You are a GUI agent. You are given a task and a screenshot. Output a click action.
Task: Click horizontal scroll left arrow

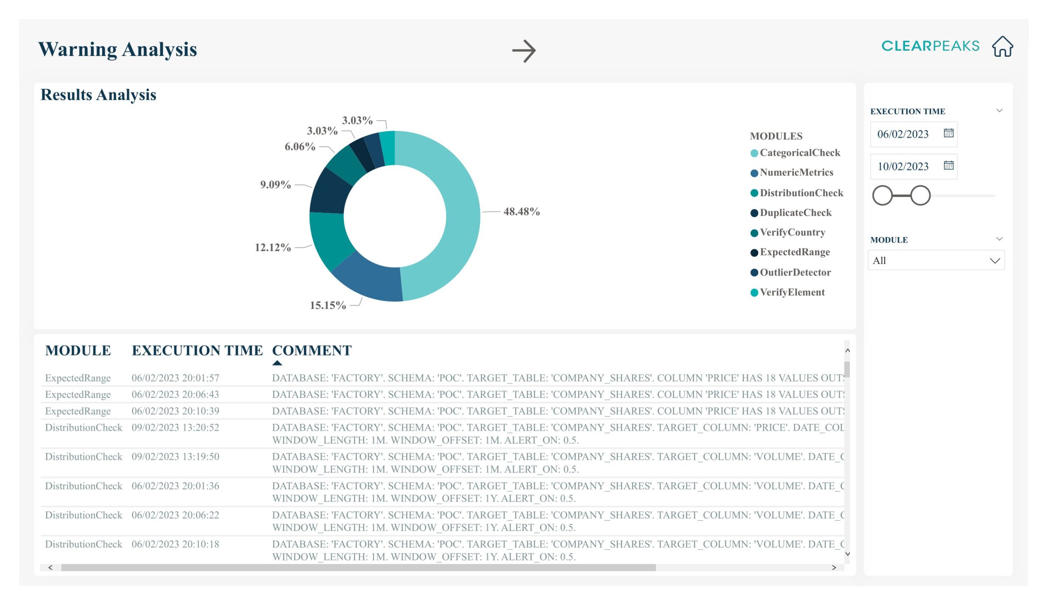(x=50, y=567)
